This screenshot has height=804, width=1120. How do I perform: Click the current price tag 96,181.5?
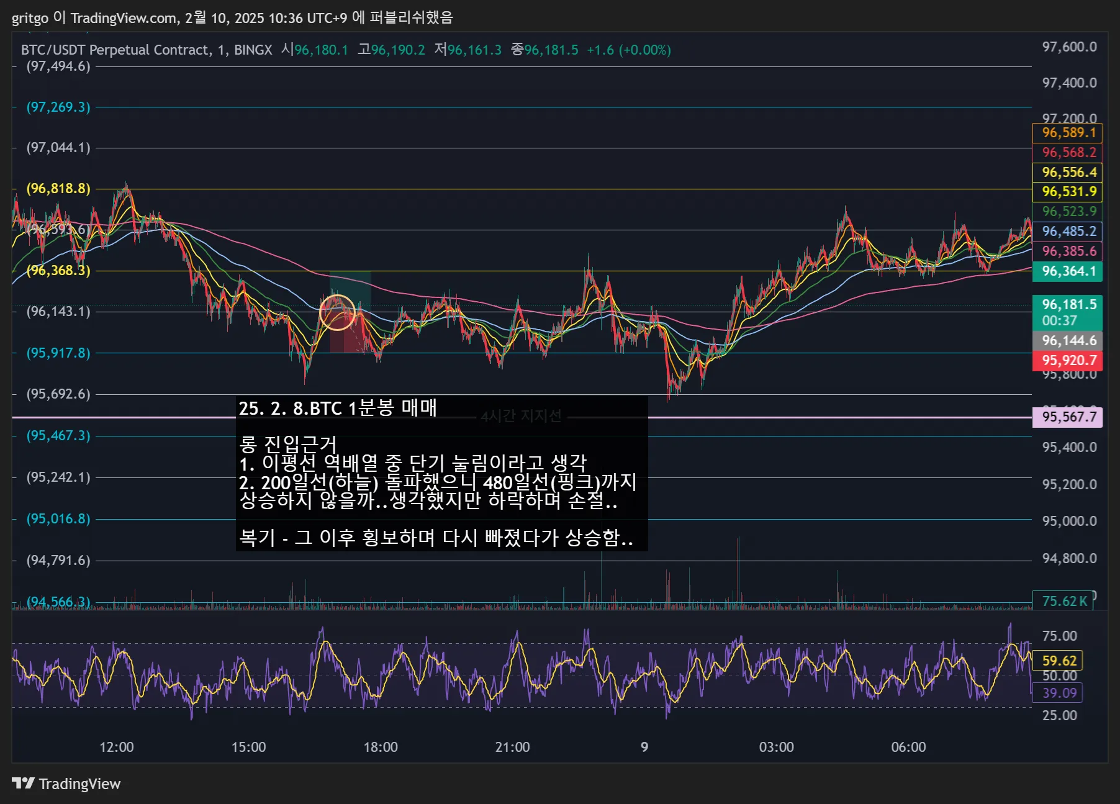coord(1068,312)
